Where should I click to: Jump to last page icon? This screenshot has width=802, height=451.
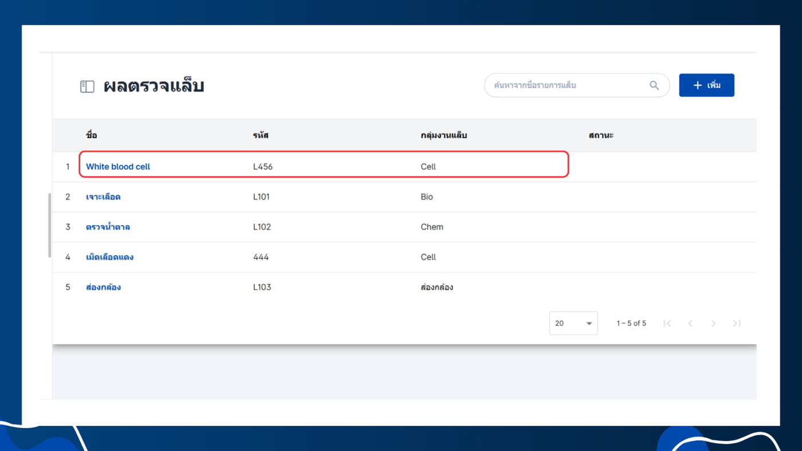pos(737,324)
